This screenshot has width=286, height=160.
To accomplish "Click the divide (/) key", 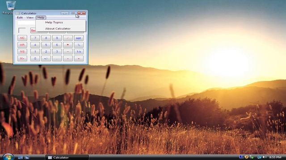I will [67, 38].
